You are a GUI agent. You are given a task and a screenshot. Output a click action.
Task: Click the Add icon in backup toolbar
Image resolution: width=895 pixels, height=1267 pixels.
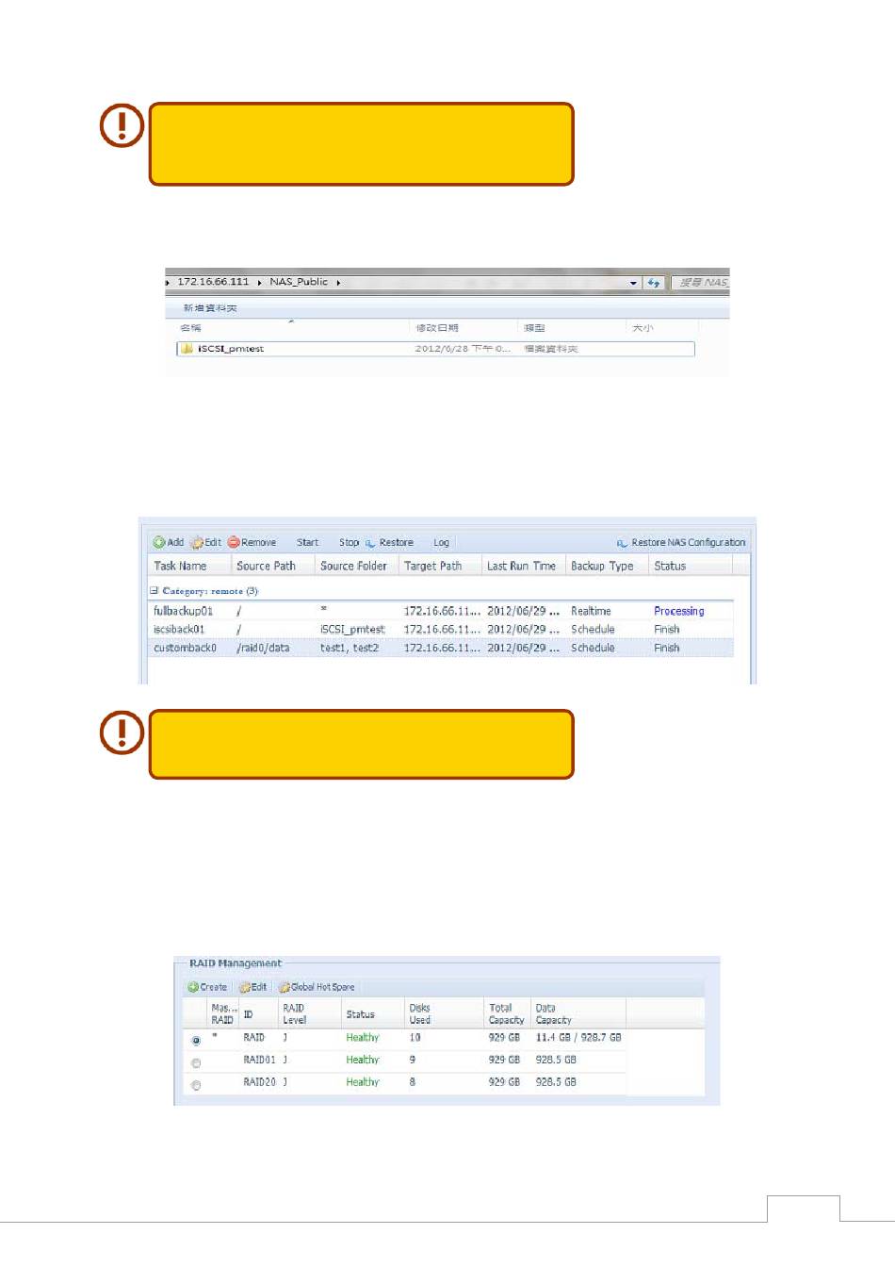(159, 543)
